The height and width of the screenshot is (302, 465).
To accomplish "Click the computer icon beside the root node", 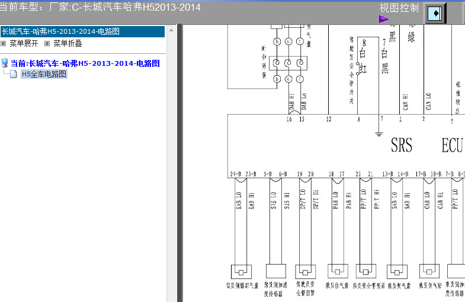I will 5,63.
